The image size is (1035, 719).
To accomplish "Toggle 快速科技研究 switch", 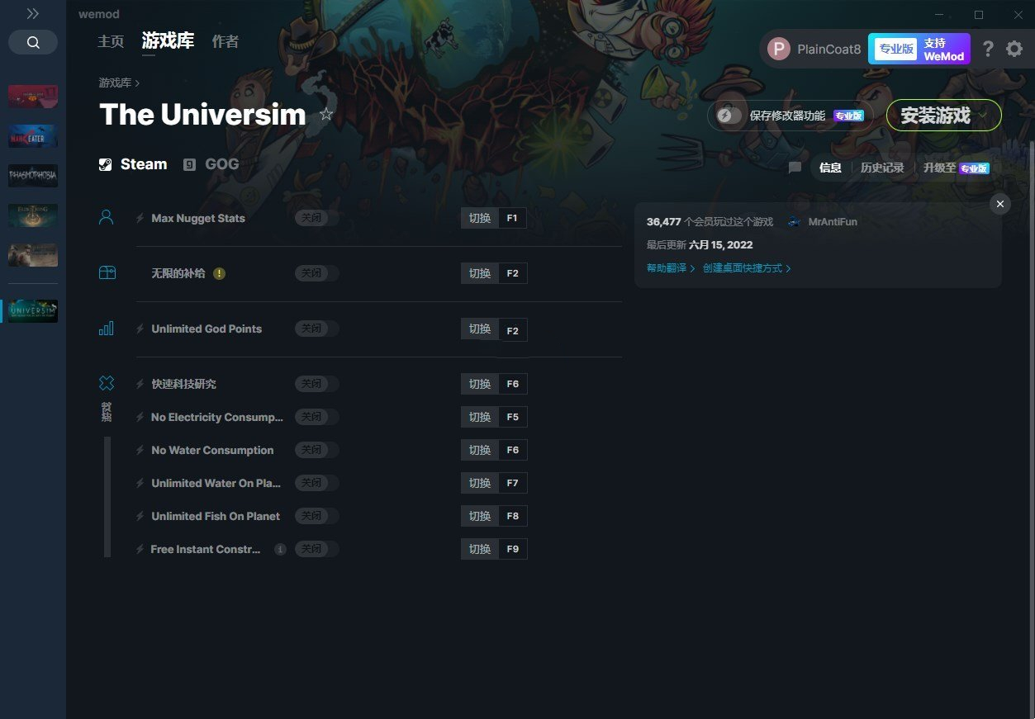I will point(317,384).
